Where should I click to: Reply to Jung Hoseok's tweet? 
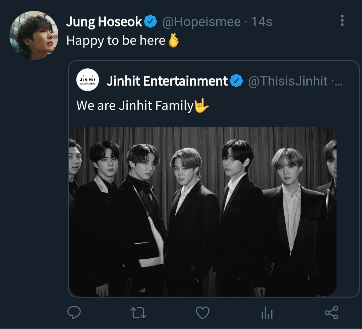tap(74, 313)
